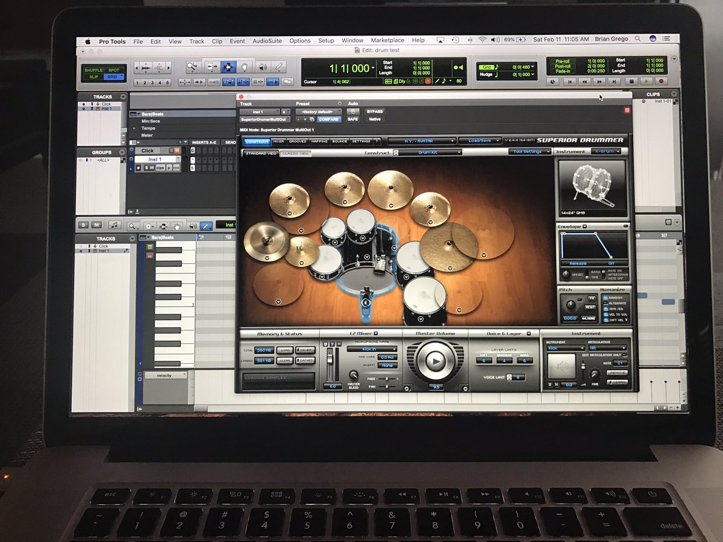Select the Pencil tool
Image resolution: width=723 pixels, height=542 pixels.
pyautogui.click(x=278, y=67)
